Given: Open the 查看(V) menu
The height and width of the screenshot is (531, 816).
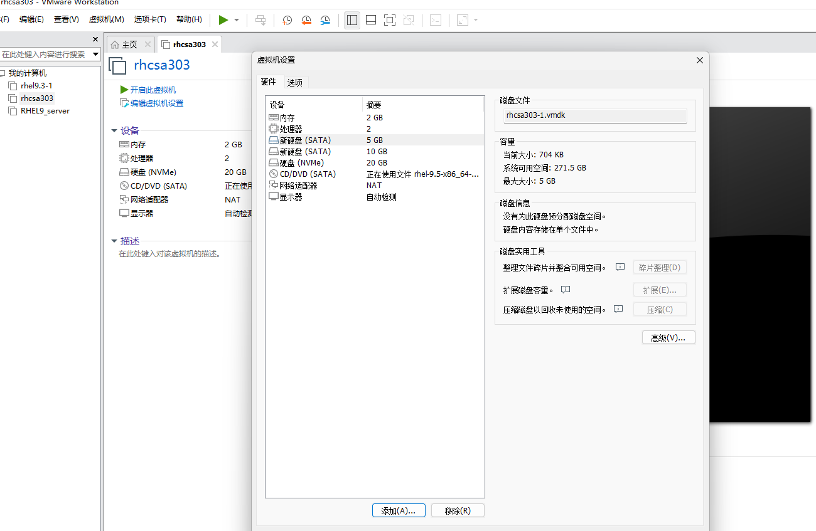Looking at the screenshot, I should click(67, 19).
